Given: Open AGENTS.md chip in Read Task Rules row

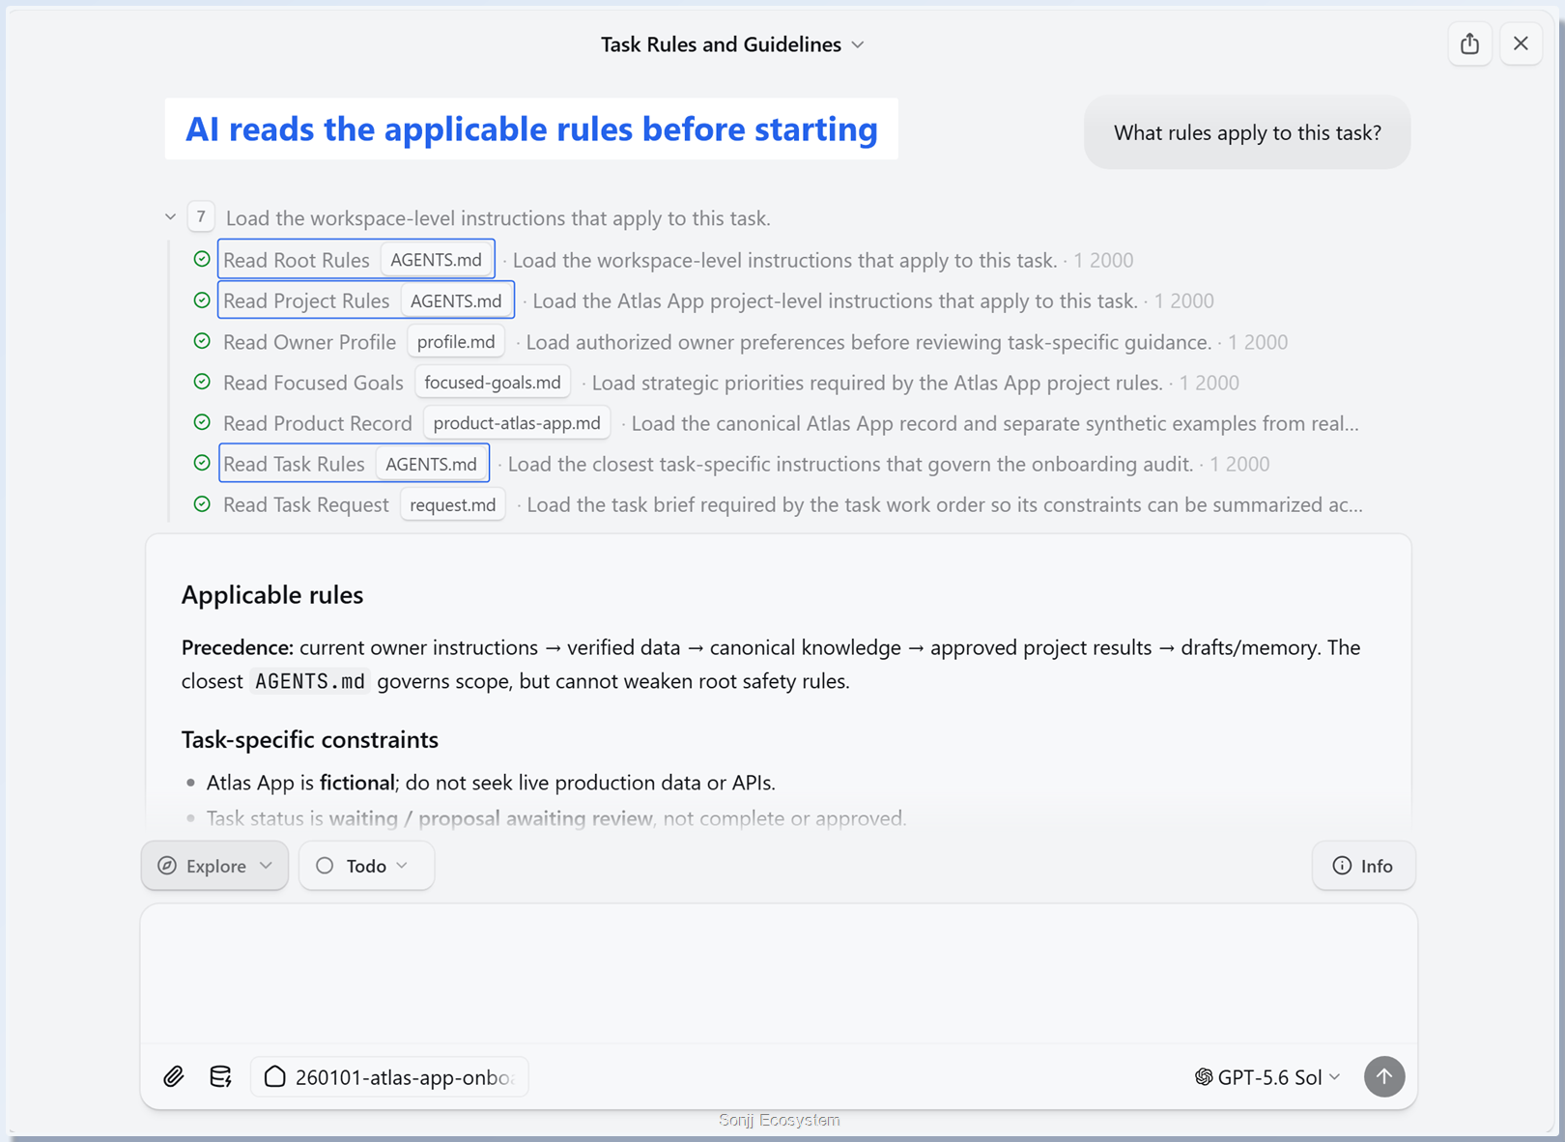Looking at the screenshot, I should point(431,464).
